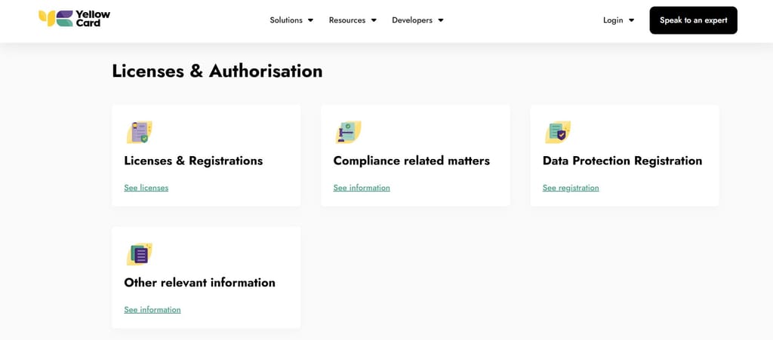The height and width of the screenshot is (340, 773).
Task: Open the Login menu label
Action: (613, 20)
